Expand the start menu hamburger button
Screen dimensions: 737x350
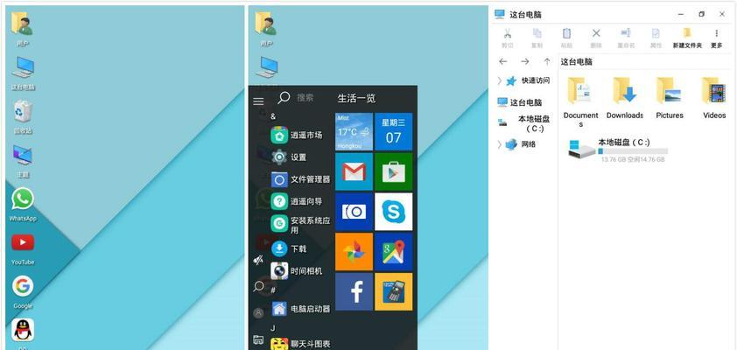pyautogui.click(x=258, y=101)
